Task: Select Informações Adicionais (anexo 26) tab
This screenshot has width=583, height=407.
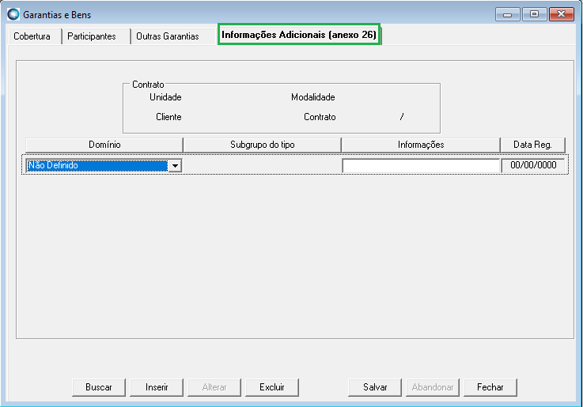Action: click(299, 35)
